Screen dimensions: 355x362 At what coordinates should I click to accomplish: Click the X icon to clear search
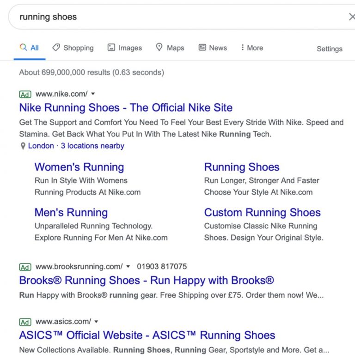click(x=351, y=17)
